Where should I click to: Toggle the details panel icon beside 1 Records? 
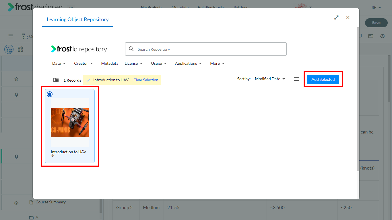[56, 80]
